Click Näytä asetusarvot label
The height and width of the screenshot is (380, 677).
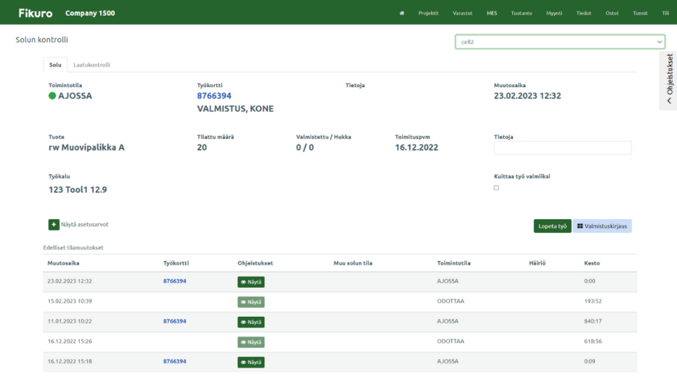(85, 224)
